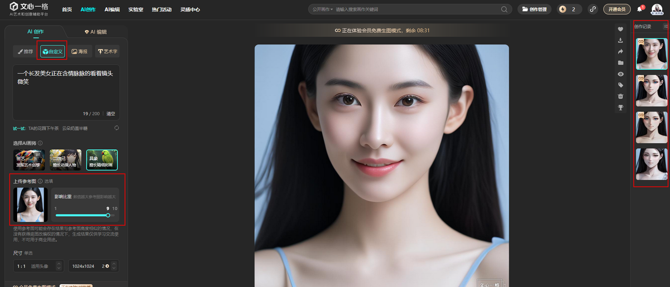Try the suggestion TA的花园下午茶
Image resolution: width=670 pixels, height=287 pixels.
click(44, 128)
